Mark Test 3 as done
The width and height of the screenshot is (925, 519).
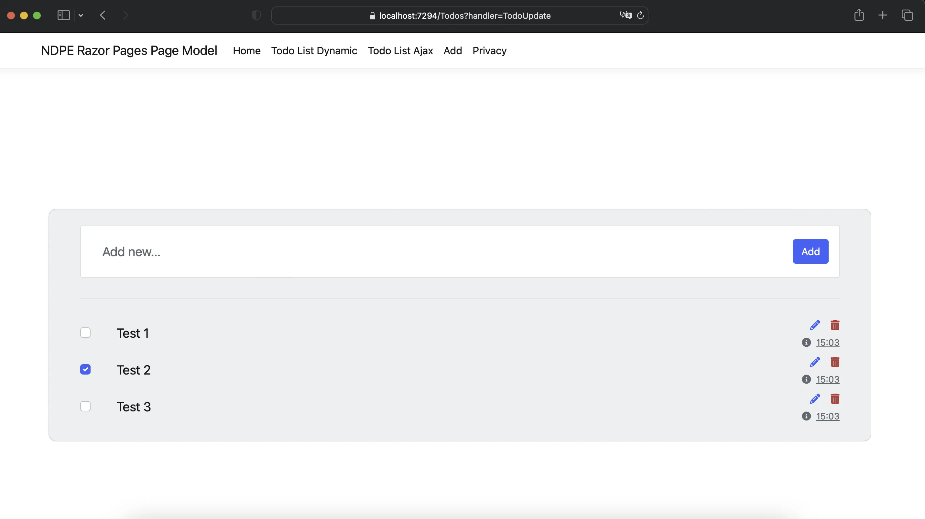tap(85, 406)
